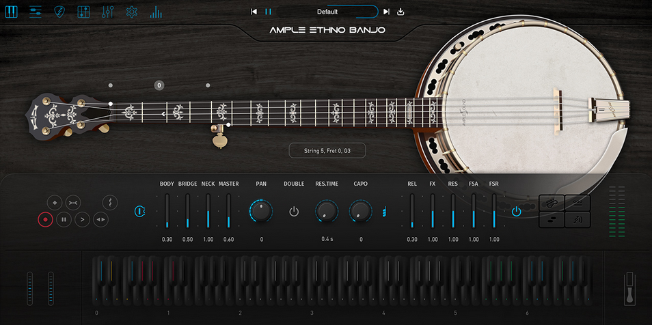Open the grid Tab player panel
This screenshot has width=652, height=325.
point(83,12)
